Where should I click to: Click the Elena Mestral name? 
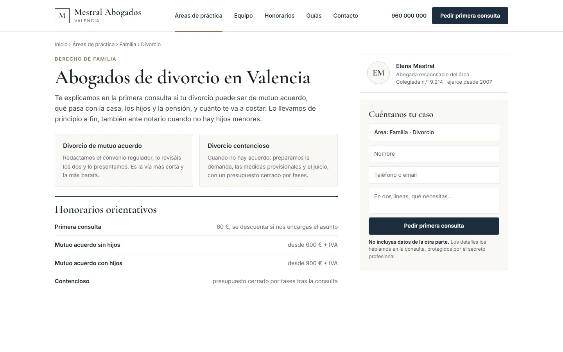415,66
